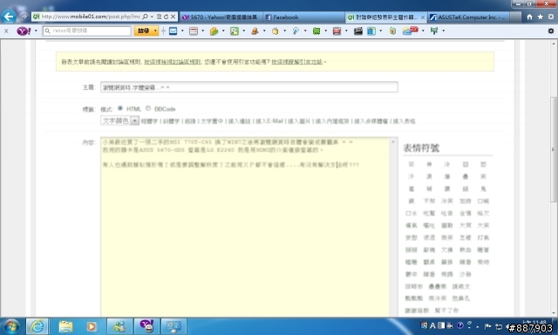The height and width of the screenshot is (335, 558).
Task: Click the 插入多媒體檔 link
Action: click(x=371, y=121)
